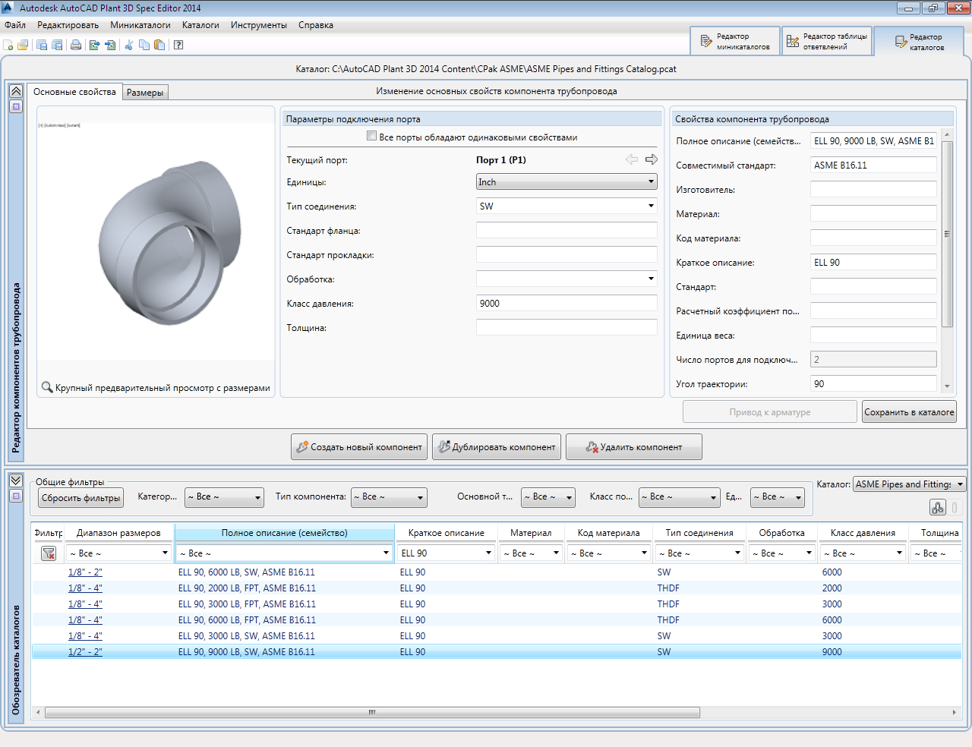Open Help via the question mark icon
The height and width of the screenshot is (747, 972).
178,45
